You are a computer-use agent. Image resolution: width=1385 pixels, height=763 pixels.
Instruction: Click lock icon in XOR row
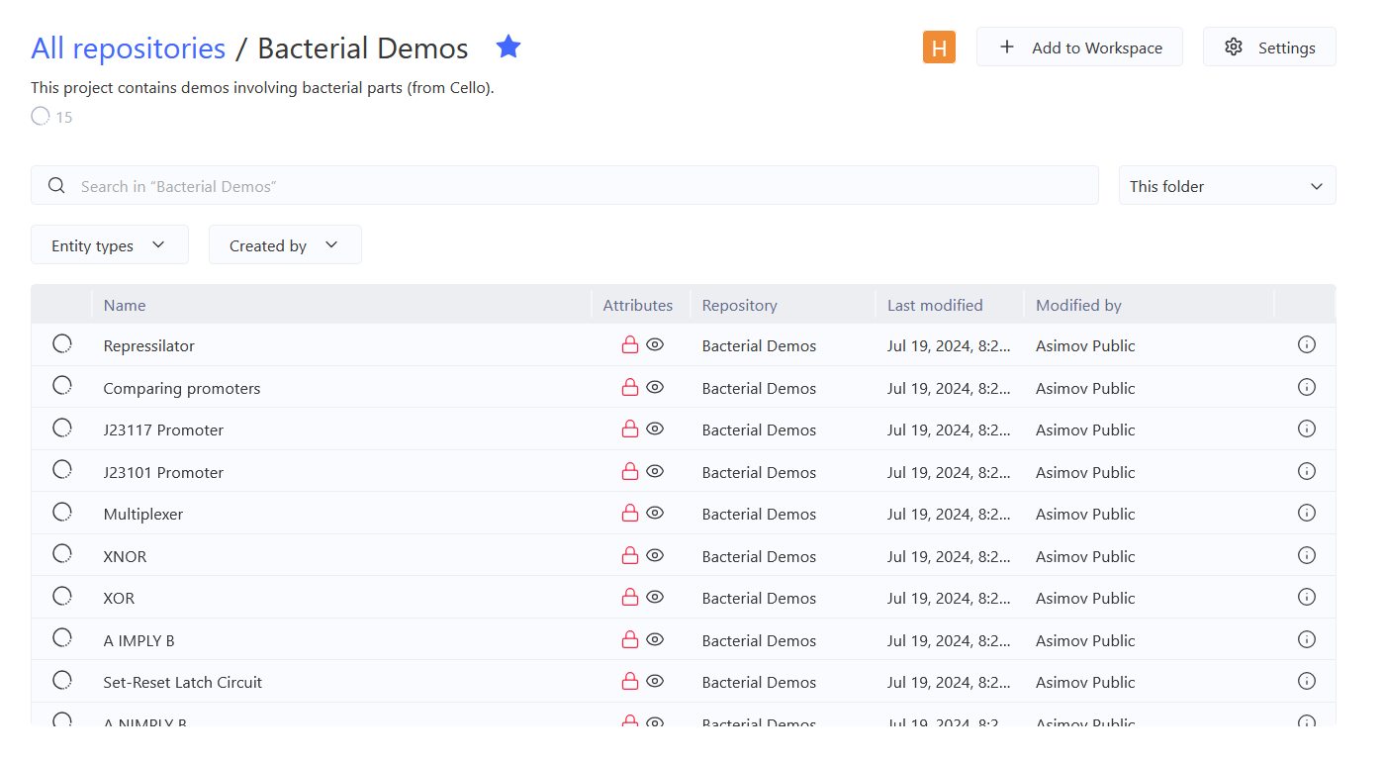click(x=629, y=597)
